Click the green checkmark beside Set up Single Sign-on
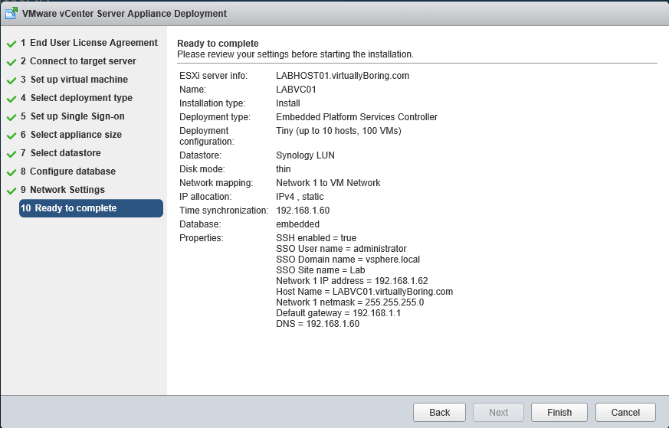 11,117
